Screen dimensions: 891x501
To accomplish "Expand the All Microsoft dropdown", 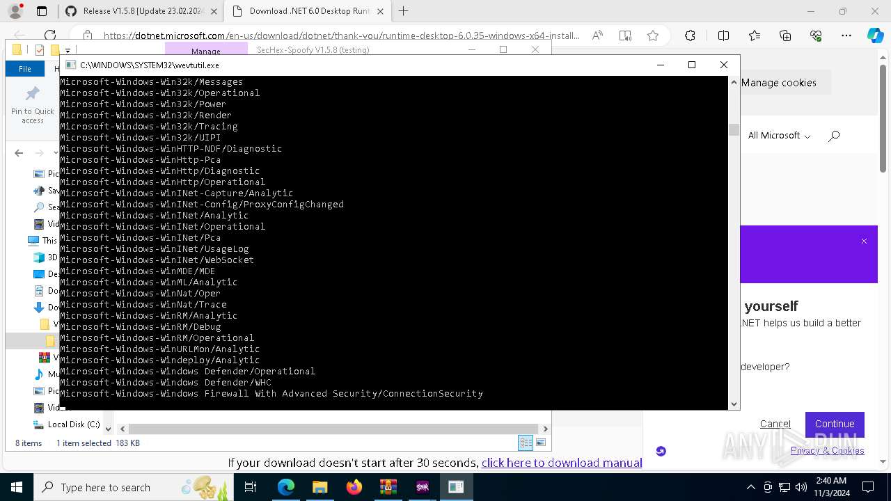I will click(x=779, y=136).
